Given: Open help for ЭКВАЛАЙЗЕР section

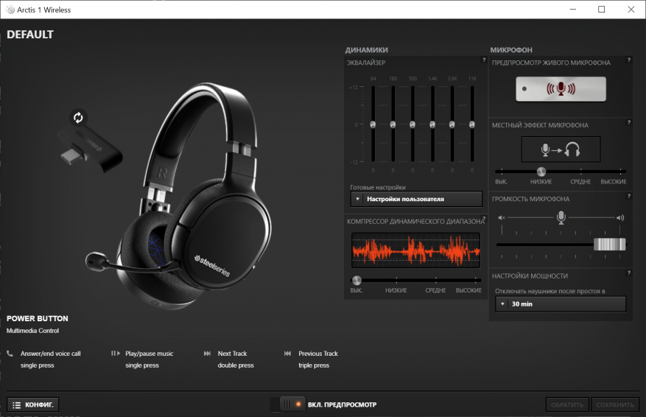Looking at the screenshot, I should (484, 60).
